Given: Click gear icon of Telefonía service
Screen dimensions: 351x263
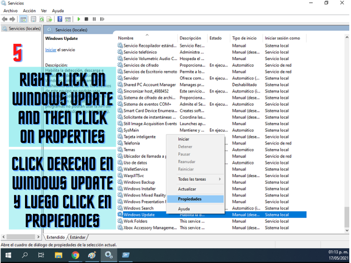Looking at the screenshot, I should (x=120, y=143).
